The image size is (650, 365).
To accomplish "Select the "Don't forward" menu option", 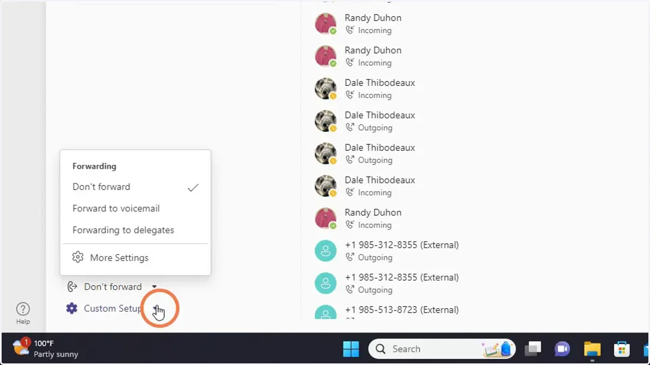I will [135, 187].
